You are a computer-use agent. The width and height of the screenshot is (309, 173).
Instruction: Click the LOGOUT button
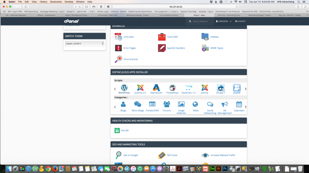pos(240,21)
